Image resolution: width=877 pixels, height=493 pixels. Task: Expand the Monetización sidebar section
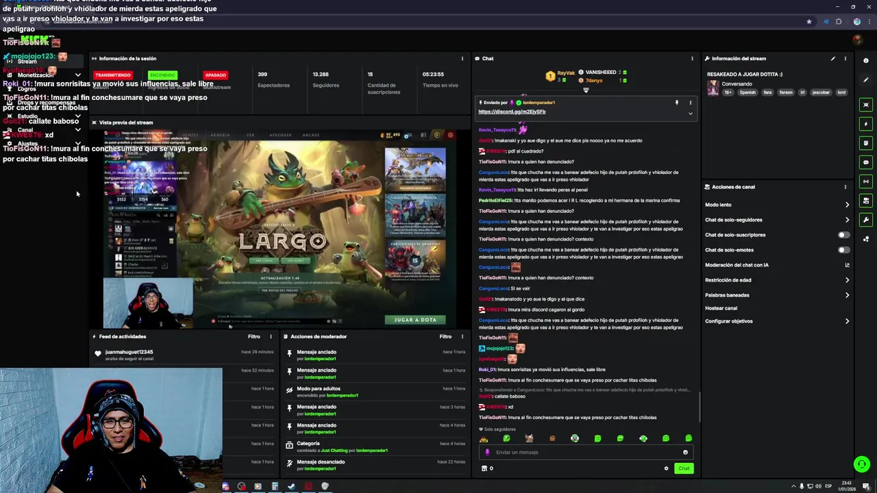click(x=77, y=75)
